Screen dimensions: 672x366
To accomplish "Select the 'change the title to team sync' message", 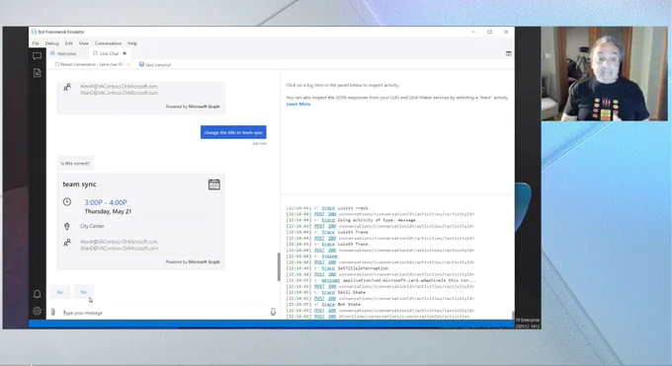I will (233, 132).
